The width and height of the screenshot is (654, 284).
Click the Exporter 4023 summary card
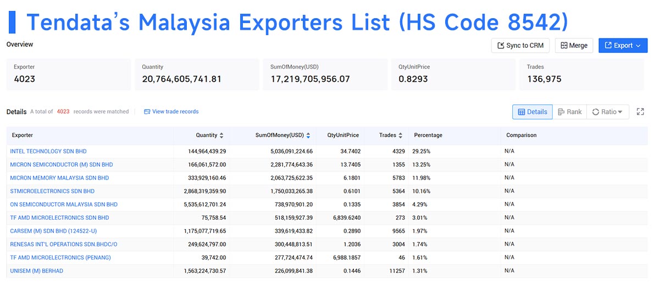click(x=68, y=74)
